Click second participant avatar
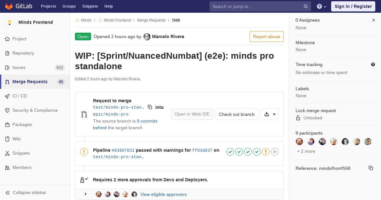 (311, 142)
